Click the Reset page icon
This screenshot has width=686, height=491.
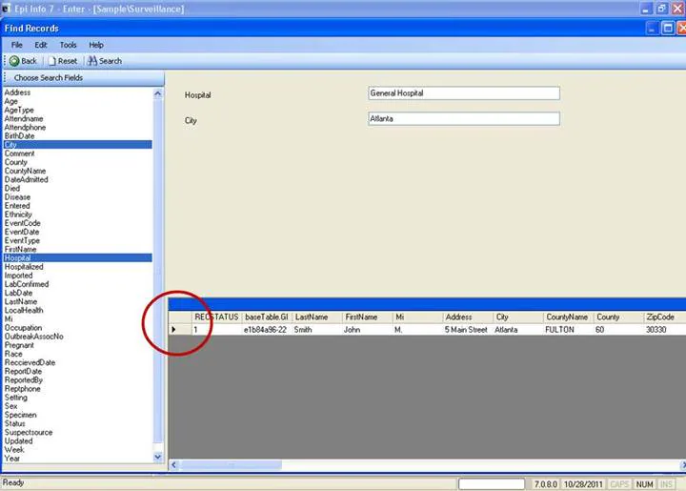[x=51, y=61]
